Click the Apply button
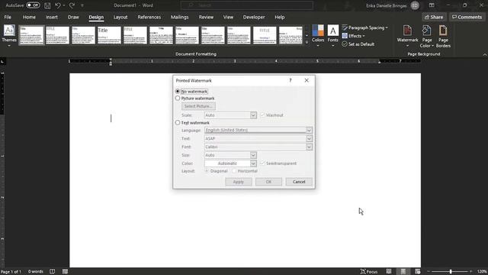Image resolution: width=488 pixels, height=275 pixels. [239, 182]
